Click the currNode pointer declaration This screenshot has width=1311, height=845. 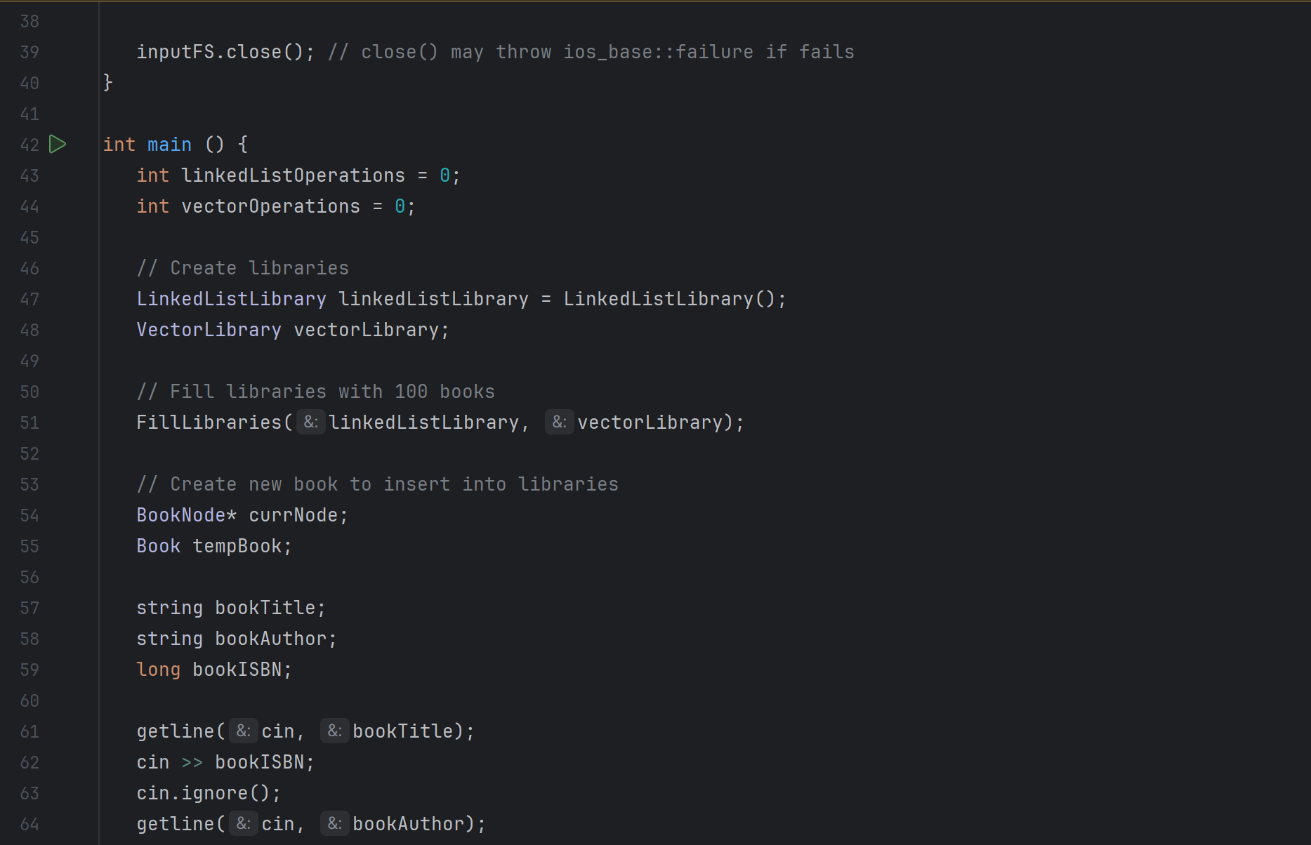pyautogui.click(x=294, y=514)
